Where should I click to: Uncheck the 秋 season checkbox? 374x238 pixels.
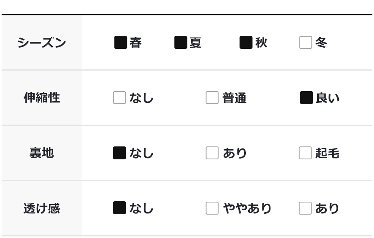click(x=246, y=42)
